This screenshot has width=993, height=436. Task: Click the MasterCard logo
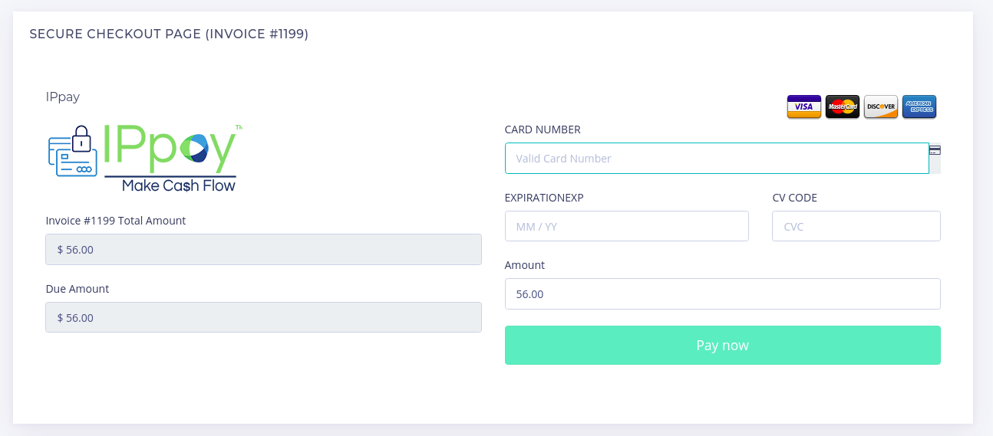pos(842,107)
